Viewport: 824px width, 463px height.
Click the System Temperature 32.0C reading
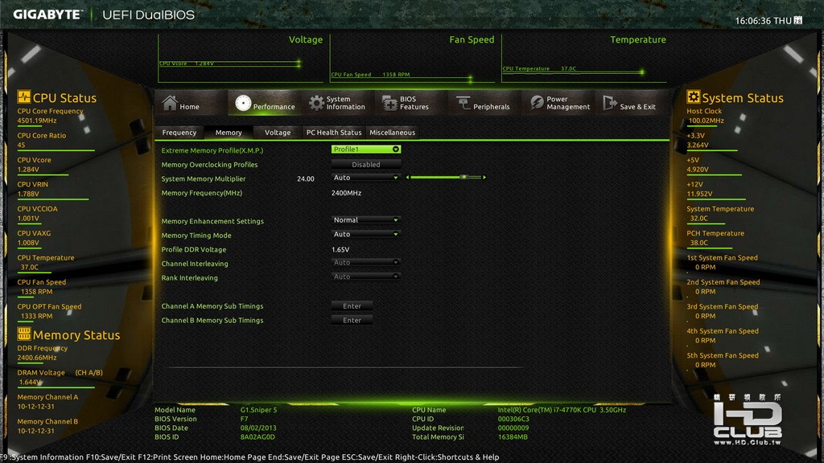pos(699,219)
